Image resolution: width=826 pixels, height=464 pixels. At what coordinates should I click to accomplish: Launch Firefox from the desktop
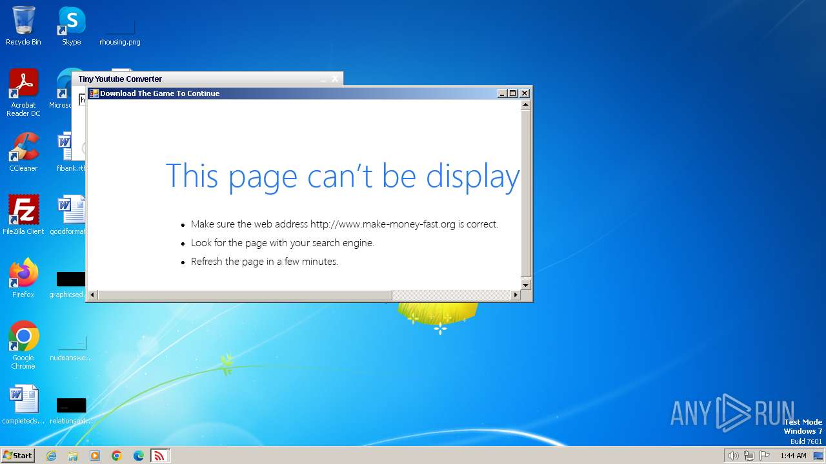pos(23,278)
